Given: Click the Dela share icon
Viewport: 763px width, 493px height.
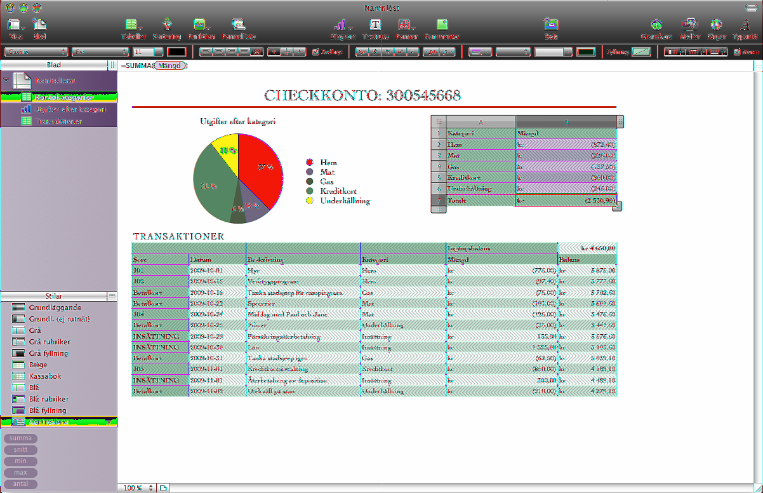Looking at the screenshot, I should pyautogui.click(x=551, y=29).
